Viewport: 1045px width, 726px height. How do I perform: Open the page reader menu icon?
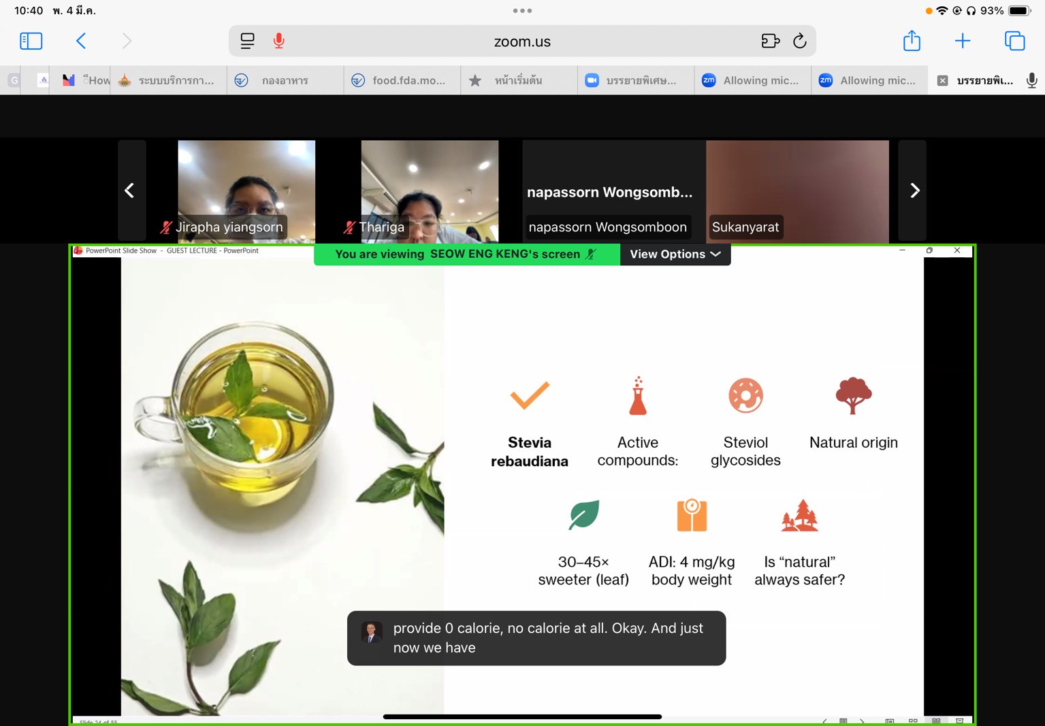coord(247,41)
